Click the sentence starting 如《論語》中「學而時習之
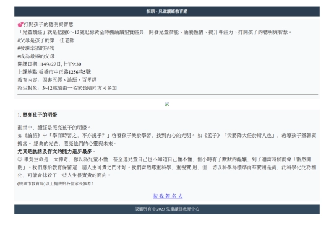The image size is (334, 251). point(167,139)
